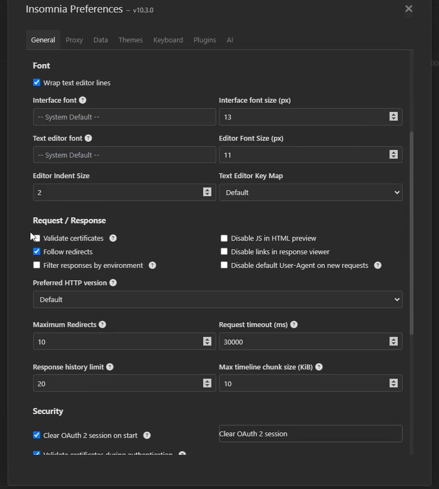Open the Text Editor Key Map dropdown

coord(310,192)
